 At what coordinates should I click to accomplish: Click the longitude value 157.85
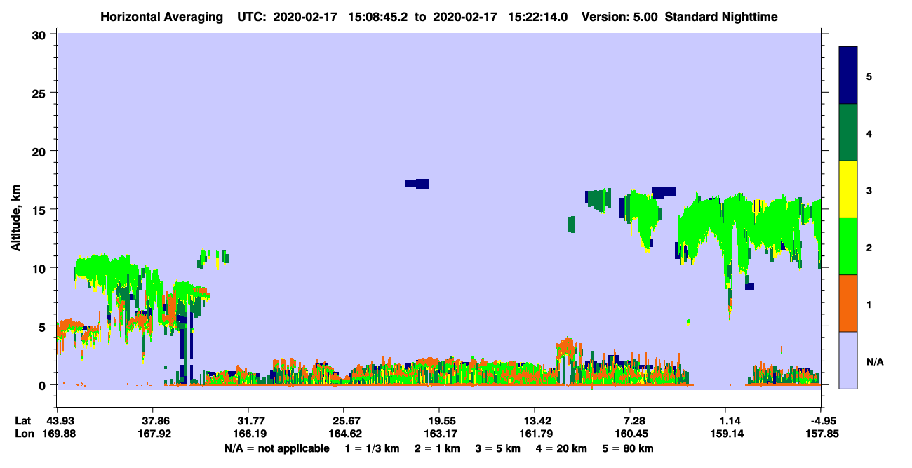[821, 434]
